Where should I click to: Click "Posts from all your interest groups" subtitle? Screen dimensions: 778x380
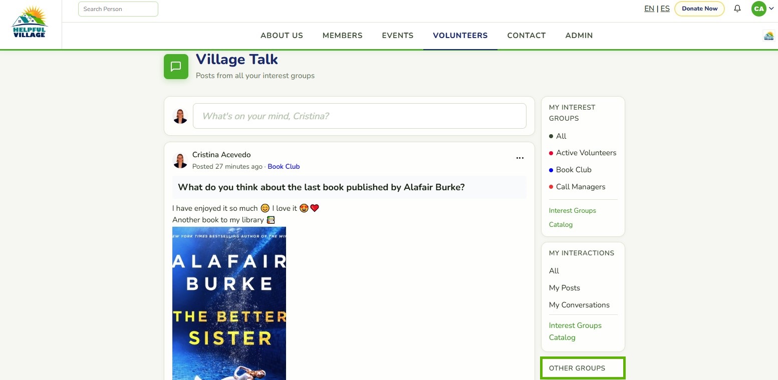[255, 76]
